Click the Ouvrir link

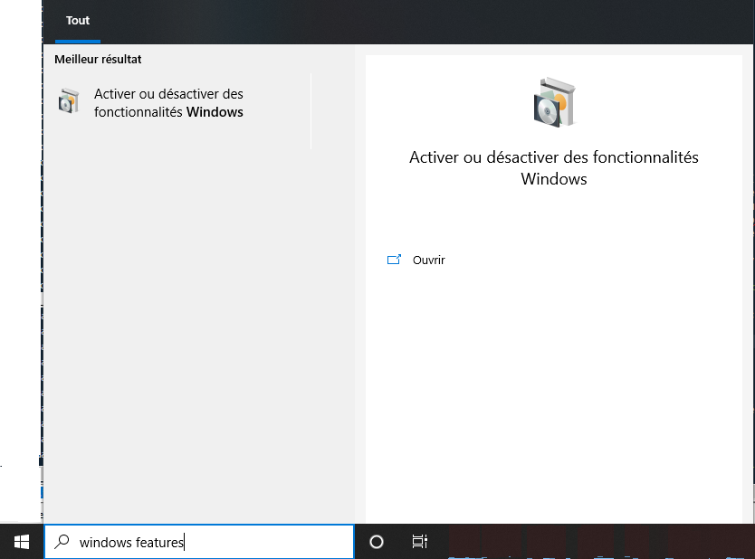click(x=428, y=261)
